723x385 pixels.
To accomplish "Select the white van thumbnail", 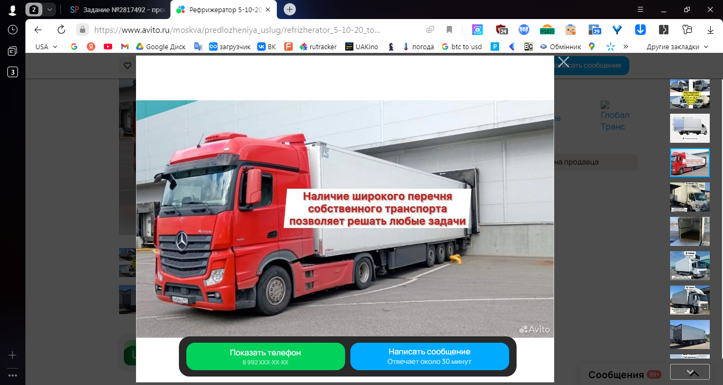I will coord(689,128).
